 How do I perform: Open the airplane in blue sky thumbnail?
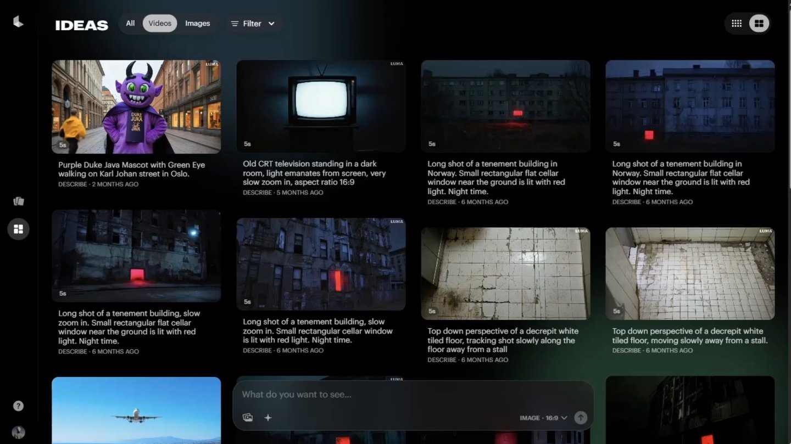(136, 411)
